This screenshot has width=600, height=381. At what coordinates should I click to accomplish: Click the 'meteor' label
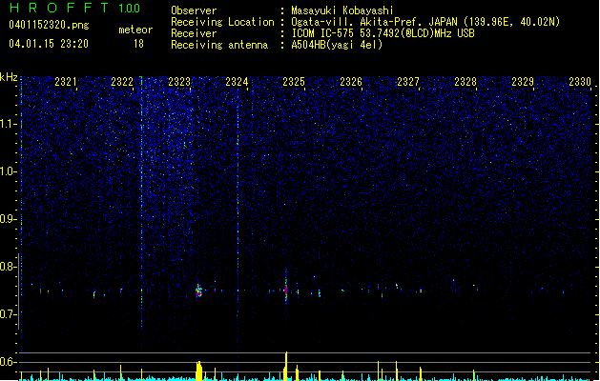pos(135,30)
